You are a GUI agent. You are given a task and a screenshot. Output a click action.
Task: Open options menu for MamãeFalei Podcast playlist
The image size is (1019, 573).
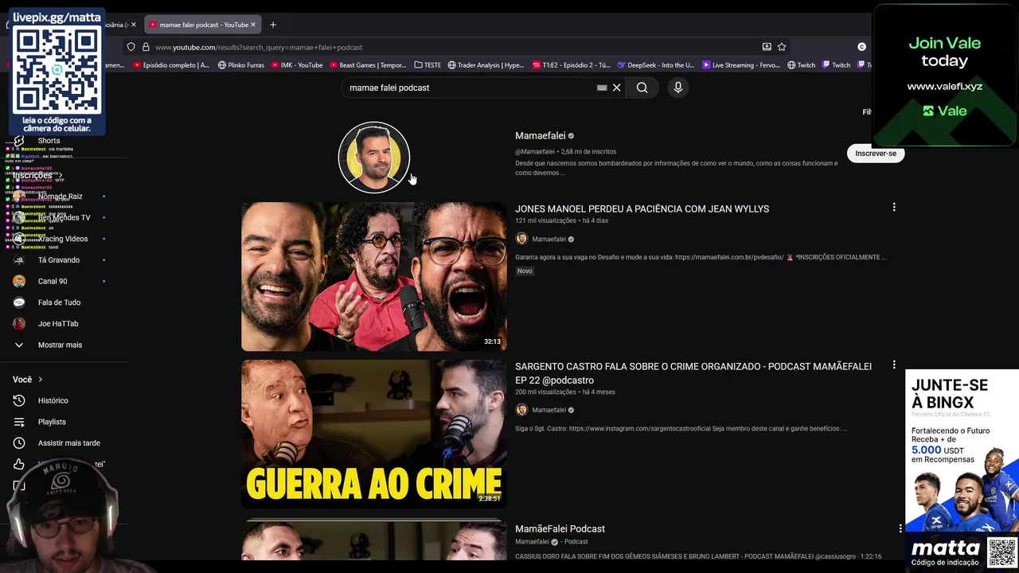coord(900,528)
